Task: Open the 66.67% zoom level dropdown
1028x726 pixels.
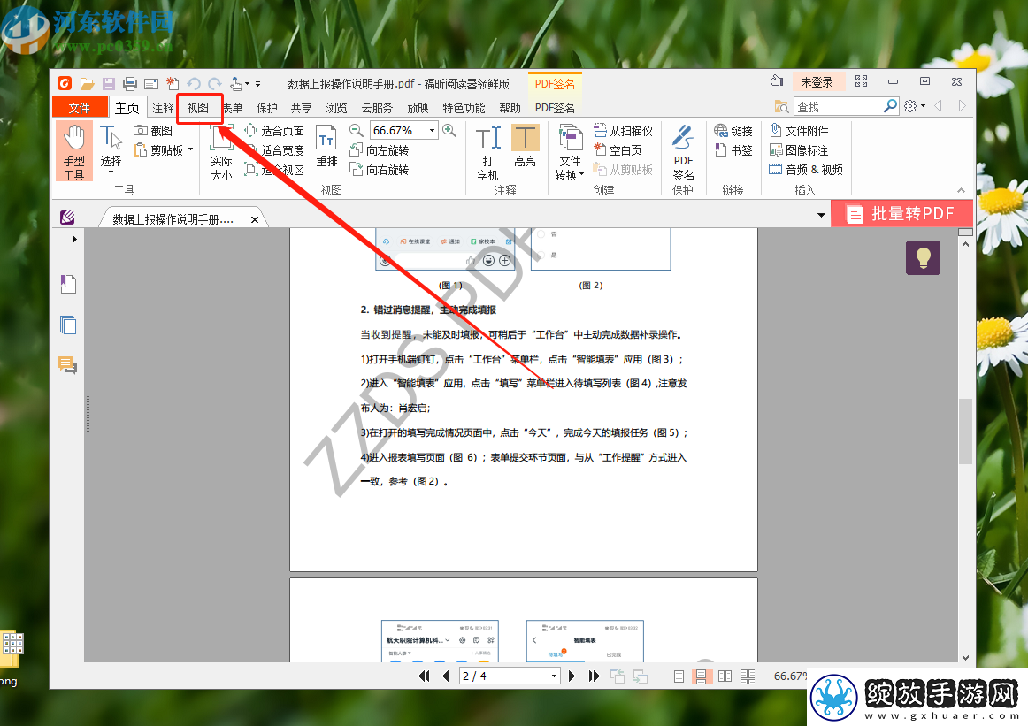Action: pyautogui.click(x=432, y=130)
